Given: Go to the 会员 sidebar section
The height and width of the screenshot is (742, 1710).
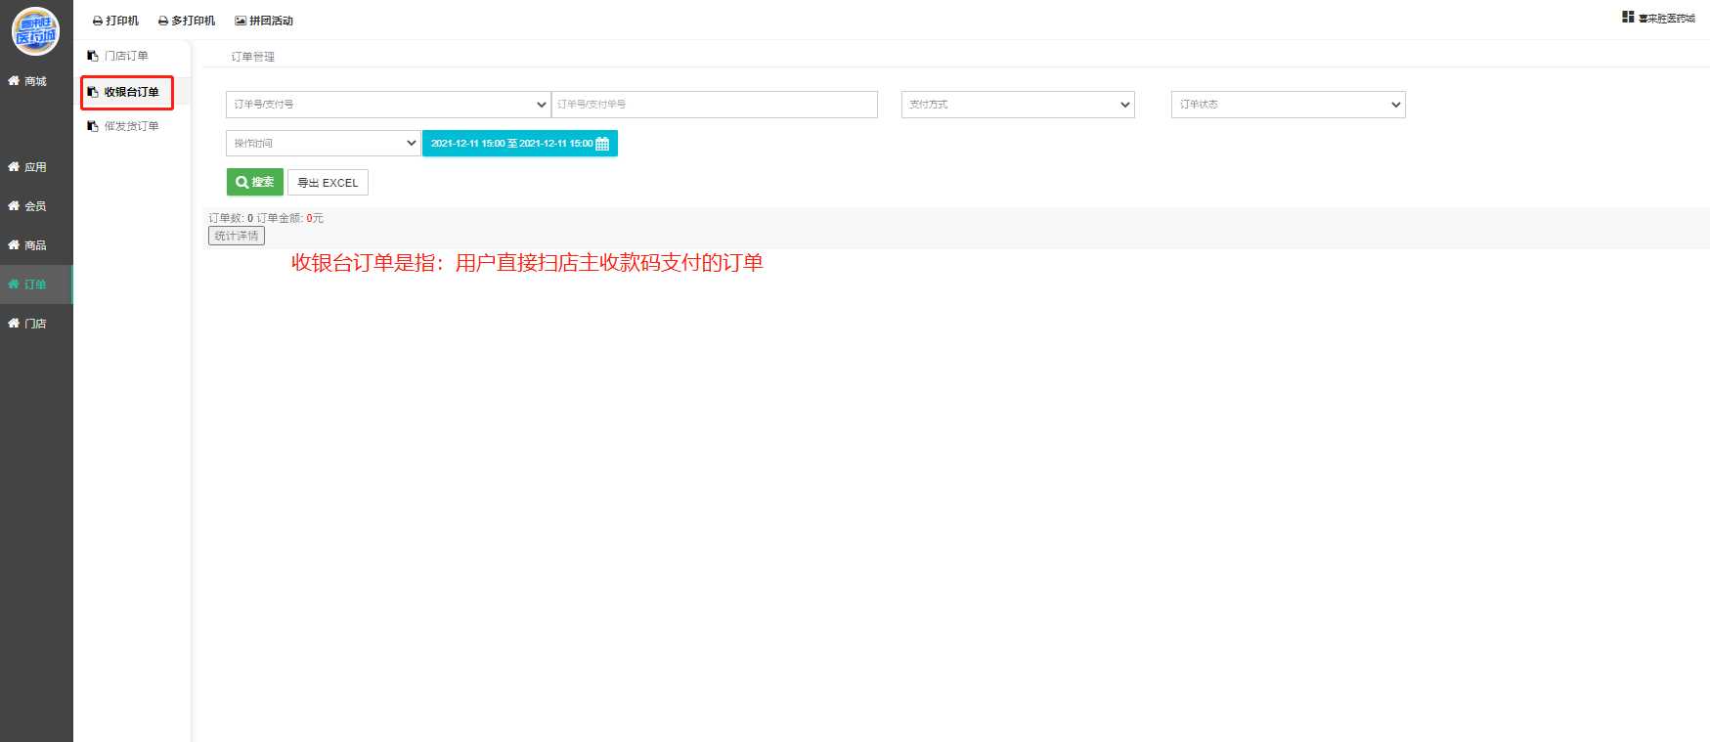Looking at the screenshot, I should click(x=28, y=206).
